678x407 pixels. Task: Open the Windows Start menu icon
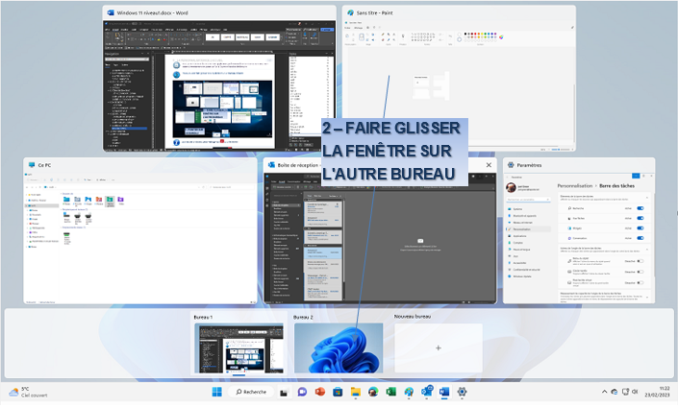click(x=217, y=392)
